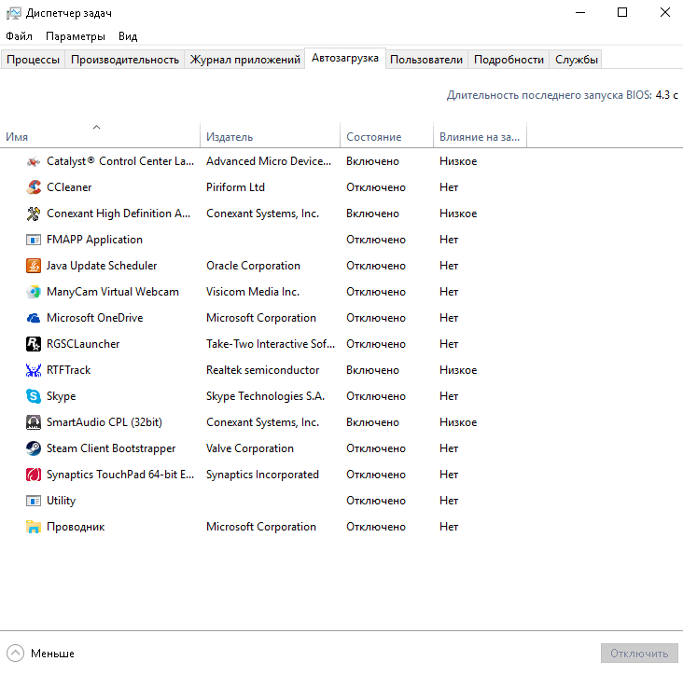Sort by the Имя column header

point(100,135)
